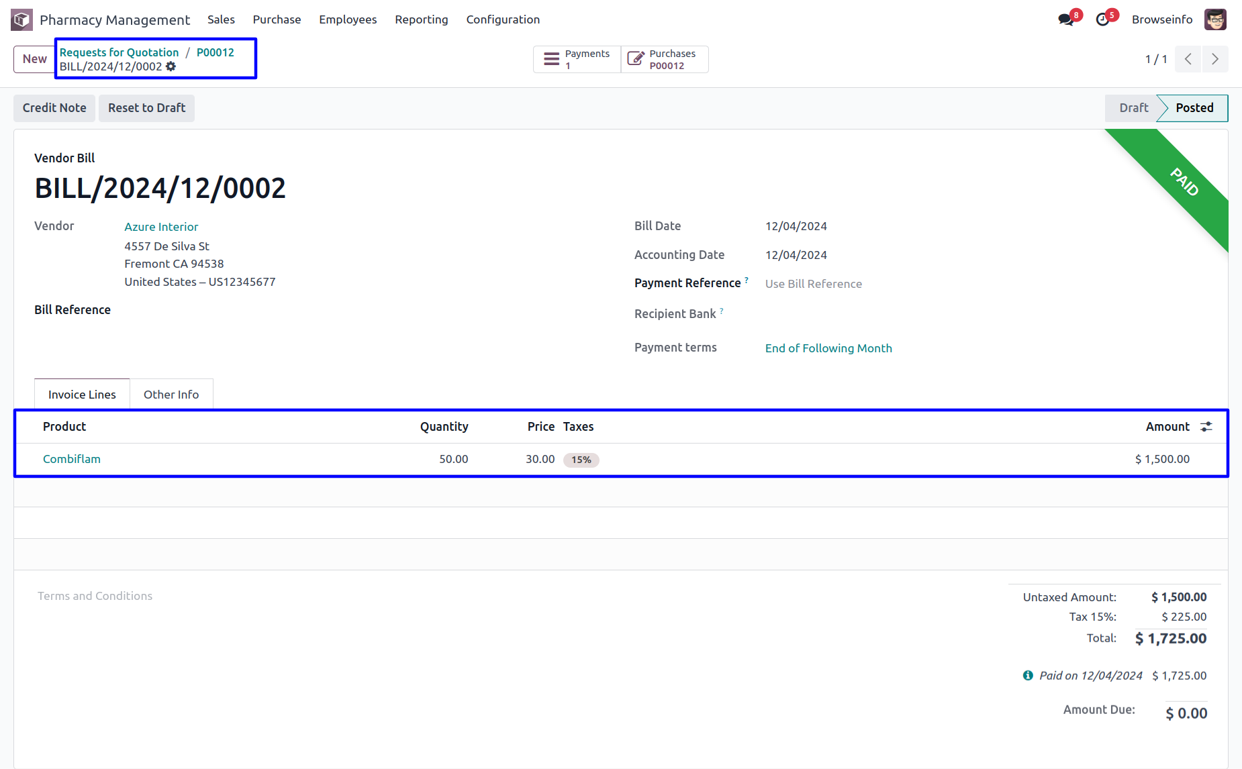Click Reset to Draft button
Image resolution: width=1242 pixels, height=769 pixels.
[147, 108]
